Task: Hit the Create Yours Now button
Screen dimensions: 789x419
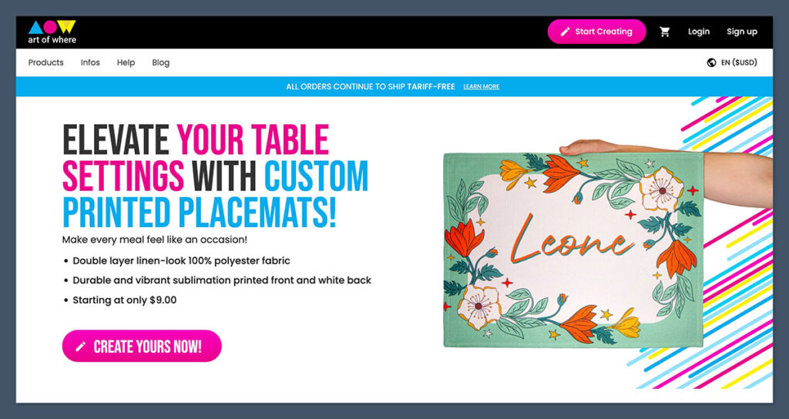Action: click(142, 347)
